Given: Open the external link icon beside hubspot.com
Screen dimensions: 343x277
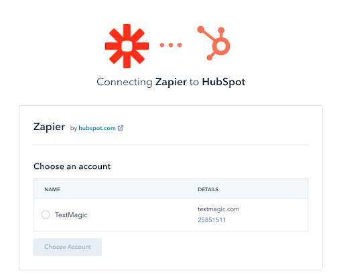Looking at the screenshot, I should [x=121, y=128].
